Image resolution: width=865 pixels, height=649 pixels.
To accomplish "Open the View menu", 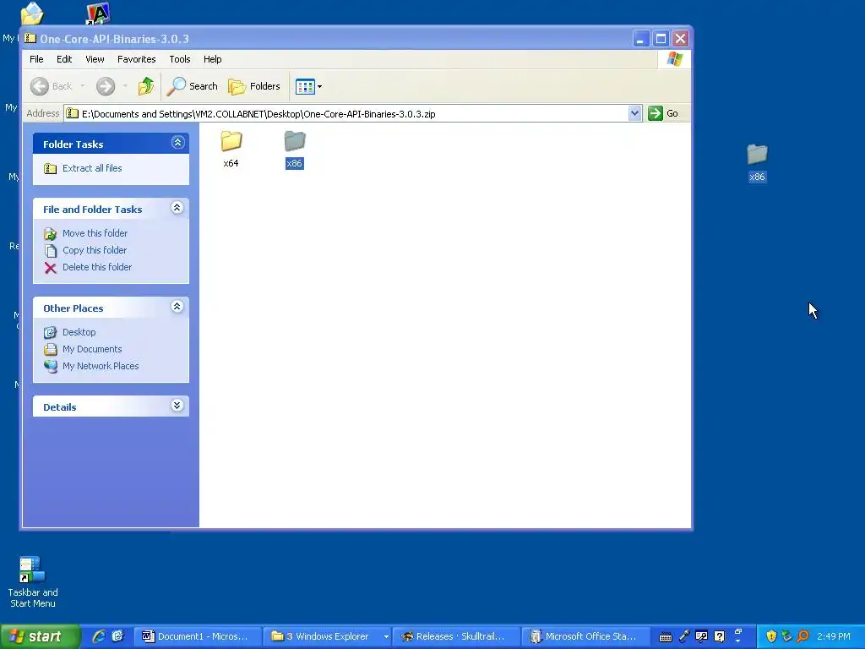I will [95, 59].
